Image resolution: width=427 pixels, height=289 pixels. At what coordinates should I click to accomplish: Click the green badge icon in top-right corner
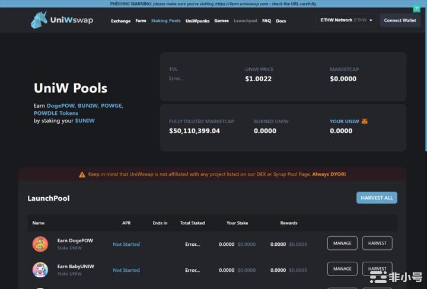click(417, 8)
